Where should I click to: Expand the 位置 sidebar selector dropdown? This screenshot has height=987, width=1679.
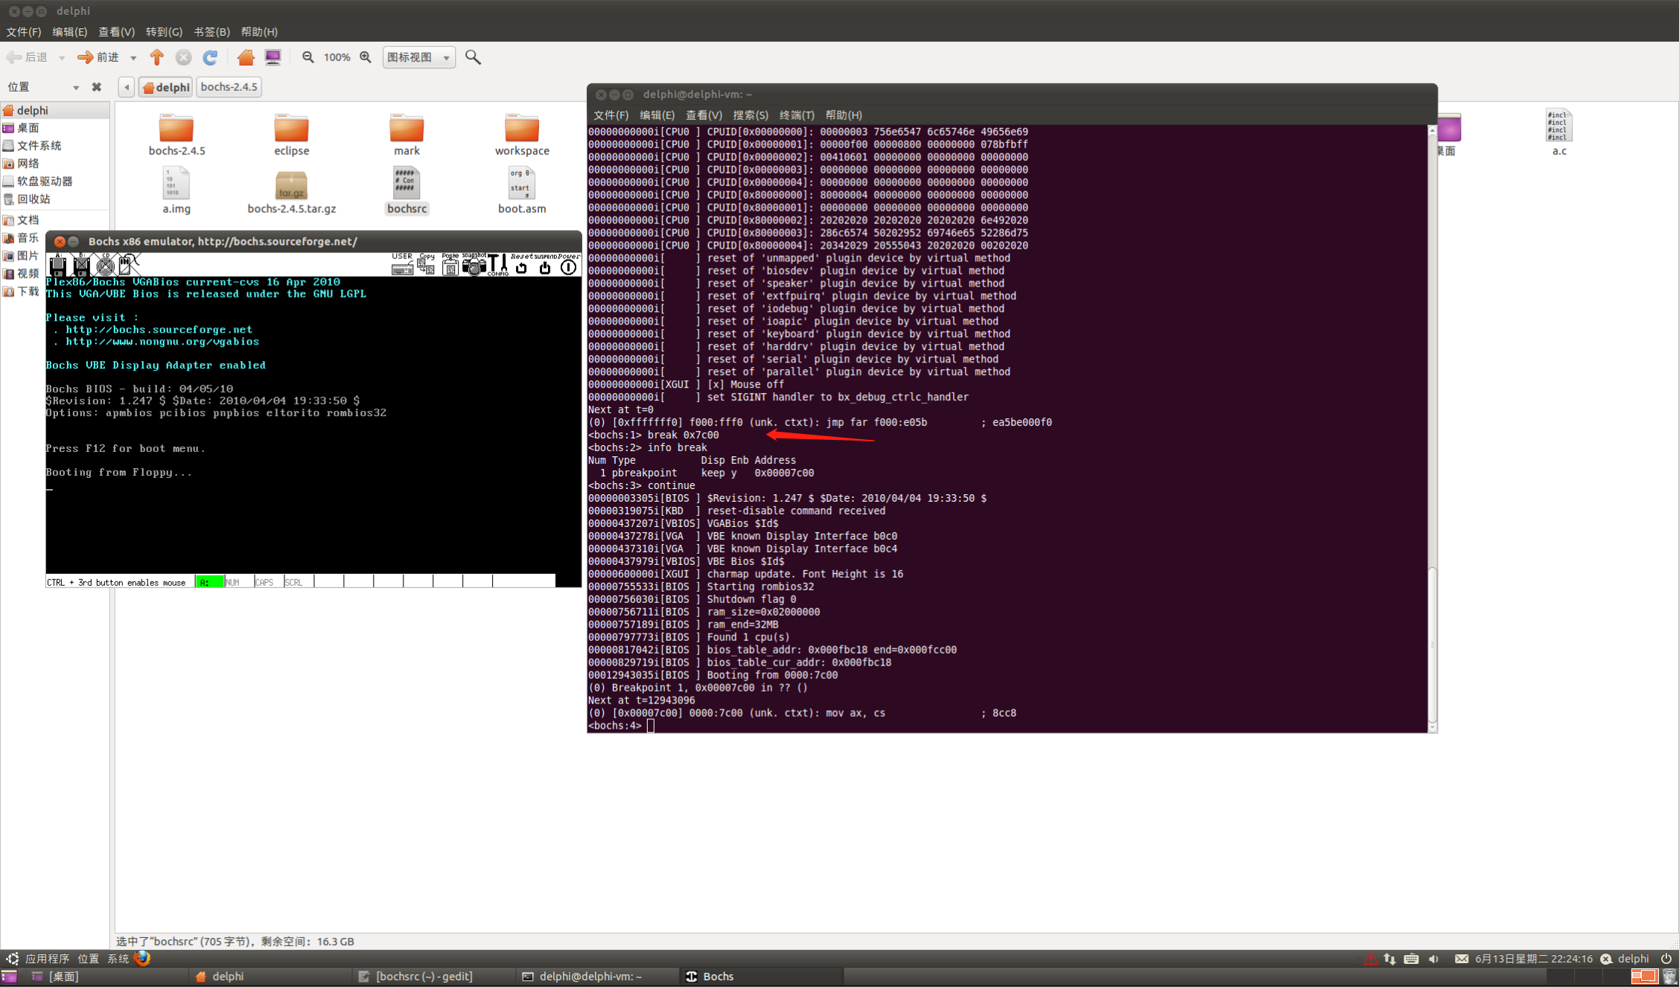(x=75, y=88)
